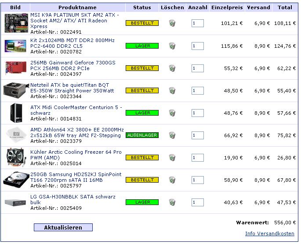Image resolution: width=301 pixels, height=244 pixels.
Task: Click BESTELLT status badge for MSI K9A
Action: (142, 23)
